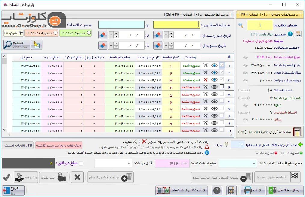
Task: Erase the due date from field
Action: coord(158,35)
